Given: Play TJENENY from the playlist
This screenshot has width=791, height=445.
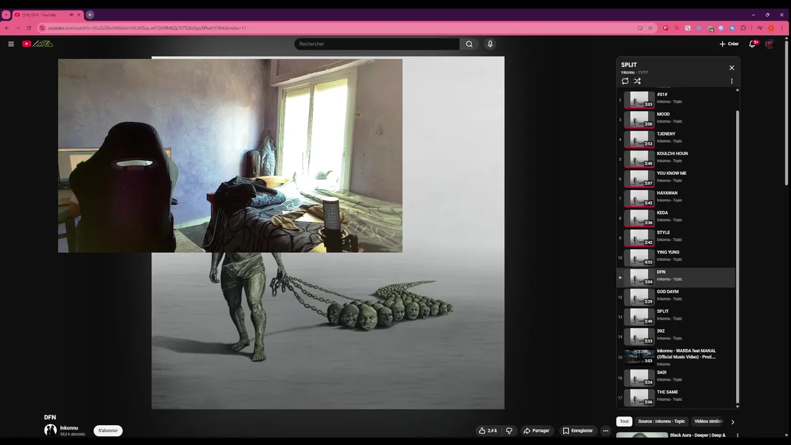Looking at the screenshot, I should click(677, 138).
